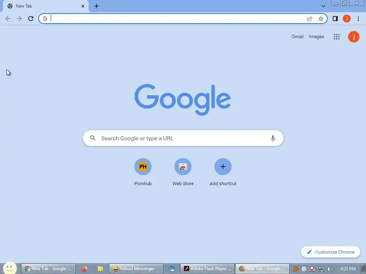Open the volume speaker tray icon

330,269
